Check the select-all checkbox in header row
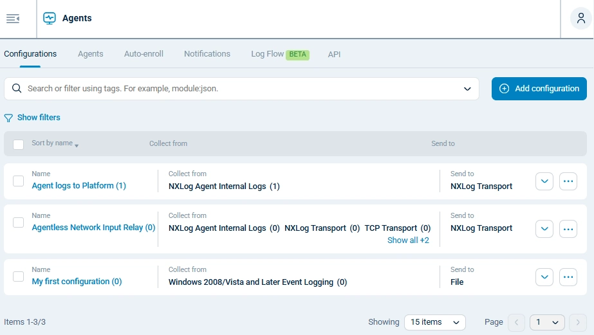594x335 pixels. pyautogui.click(x=19, y=144)
